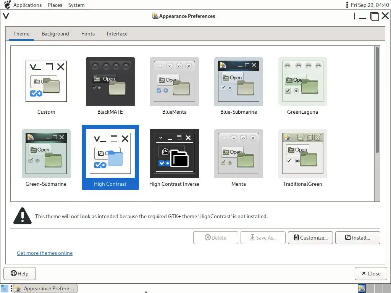
Task: Click the theme list vertical scrollbar
Action: tap(377, 100)
